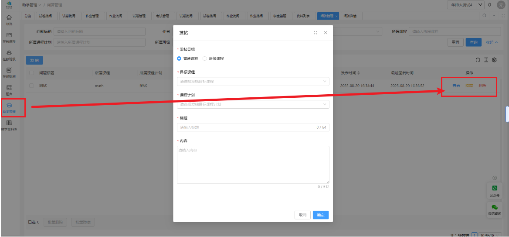509x237 pixels.
Task: Click the 标题 input field
Action: [246, 127]
